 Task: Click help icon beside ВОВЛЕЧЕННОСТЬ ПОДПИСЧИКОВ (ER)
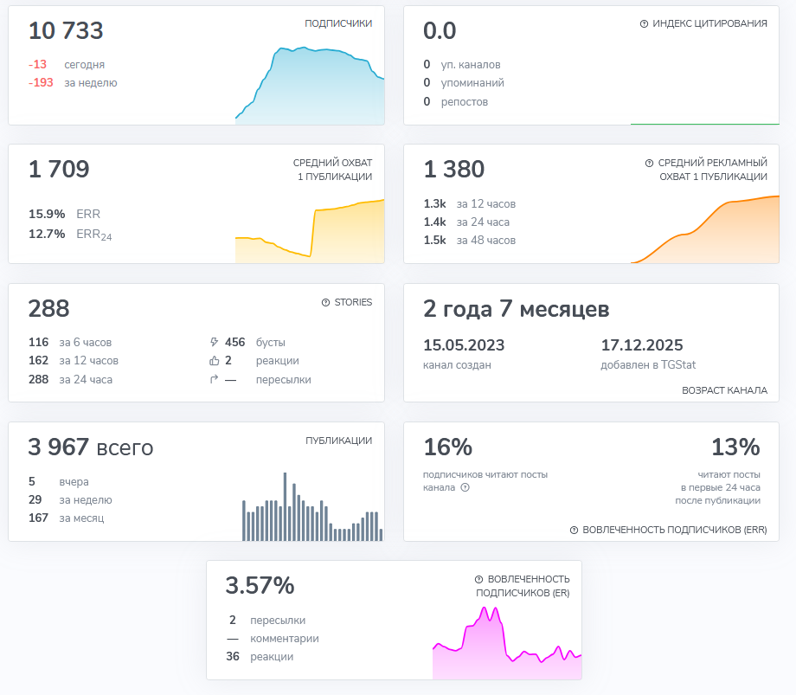(478, 580)
